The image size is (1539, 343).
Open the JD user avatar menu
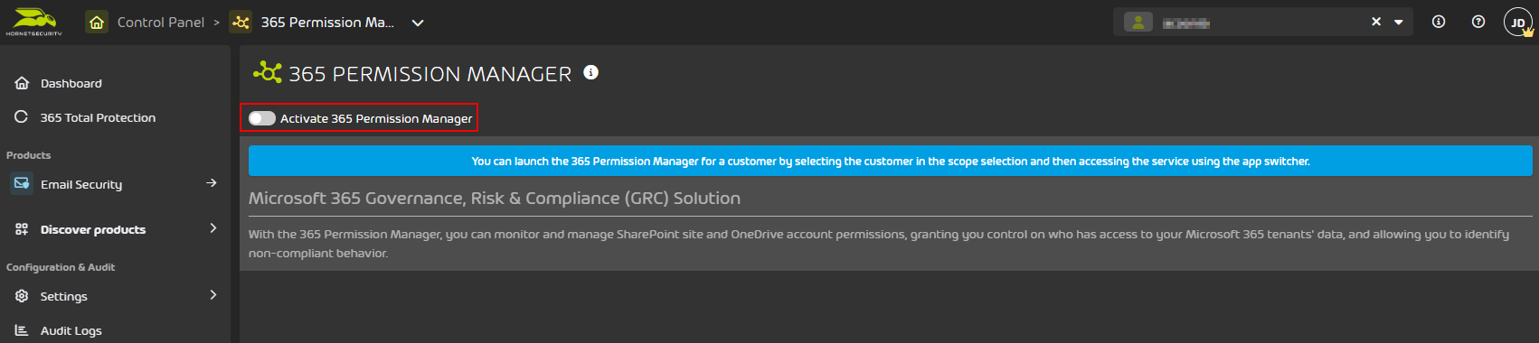point(1518,22)
